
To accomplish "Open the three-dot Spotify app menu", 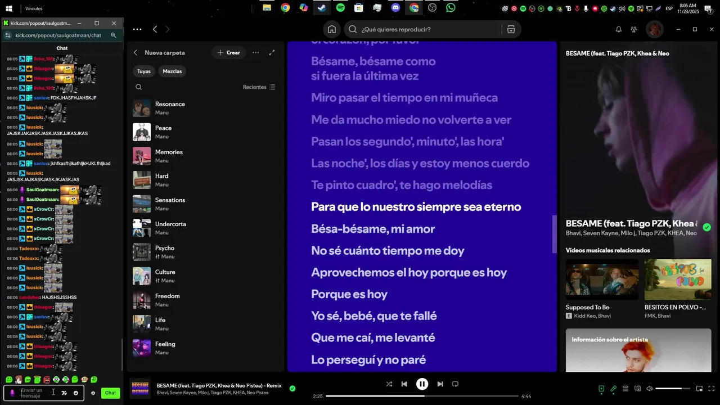I will [x=137, y=29].
